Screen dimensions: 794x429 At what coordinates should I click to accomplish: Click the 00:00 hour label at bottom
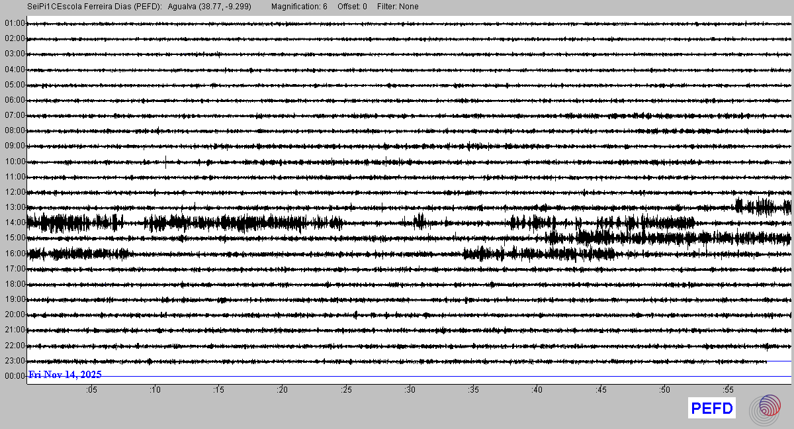point(15,376)
